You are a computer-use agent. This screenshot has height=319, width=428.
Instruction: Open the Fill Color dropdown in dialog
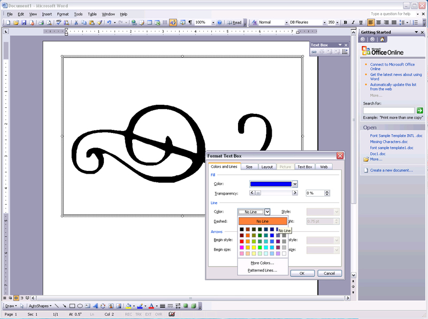point(295,184)
